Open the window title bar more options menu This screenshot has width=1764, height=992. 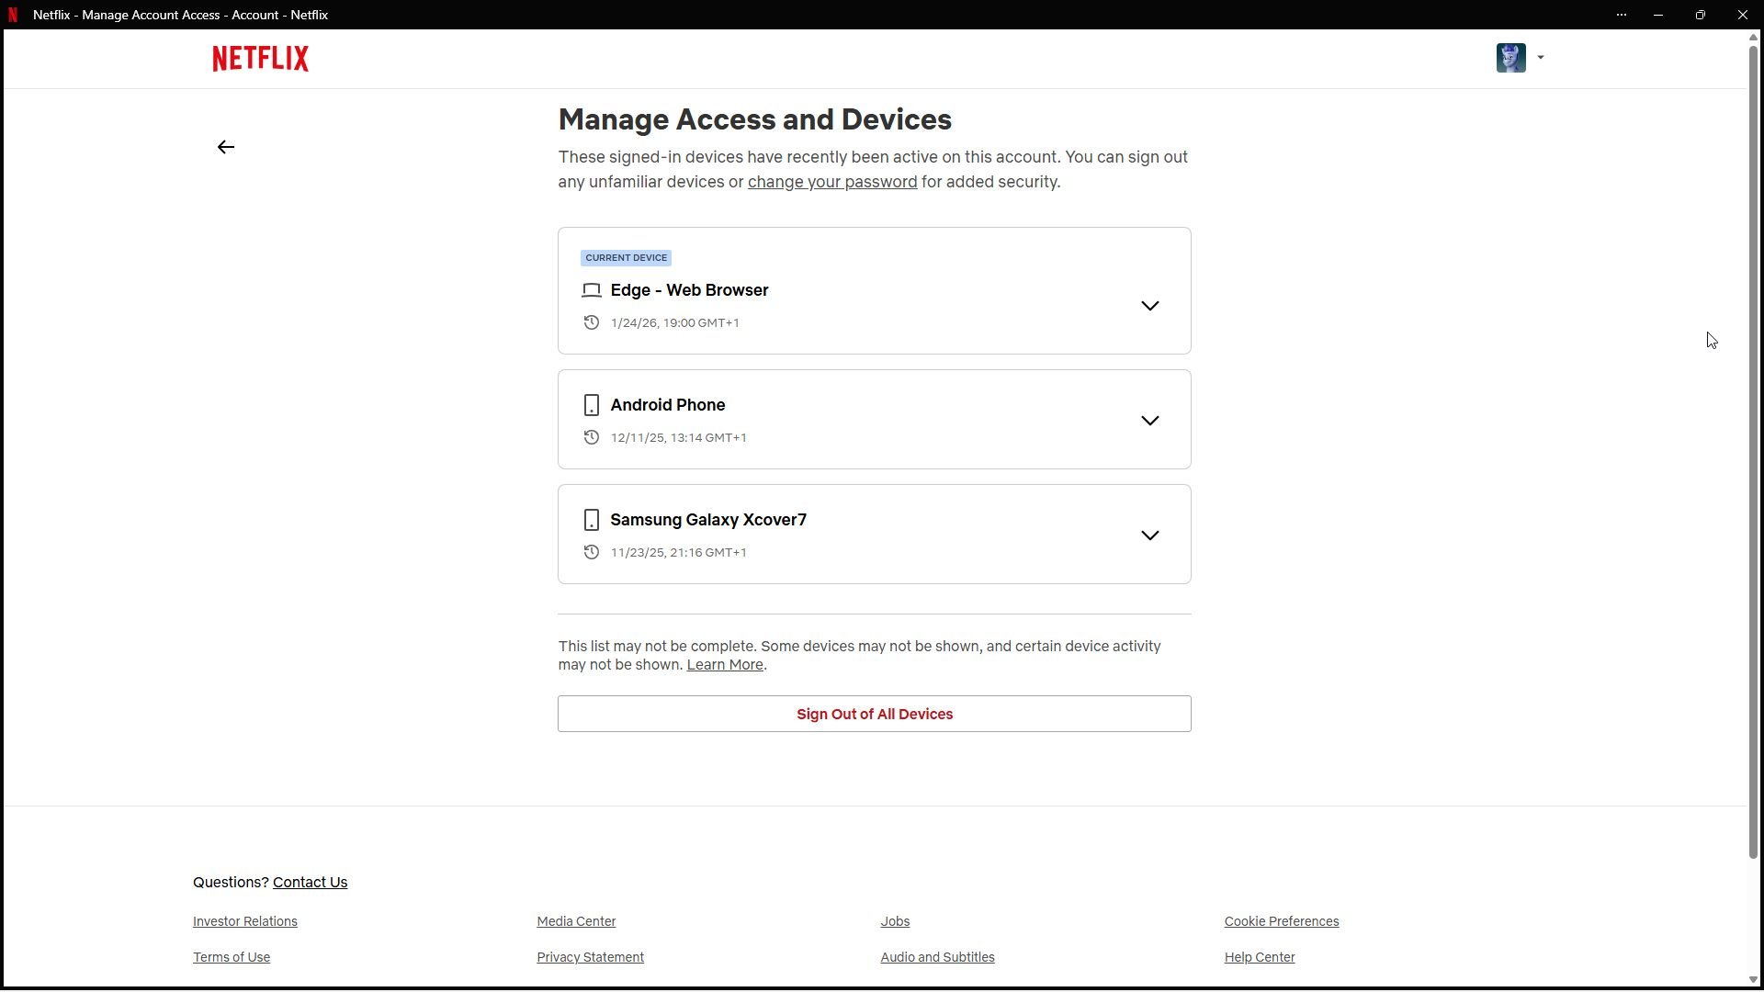pos(1622,15)
